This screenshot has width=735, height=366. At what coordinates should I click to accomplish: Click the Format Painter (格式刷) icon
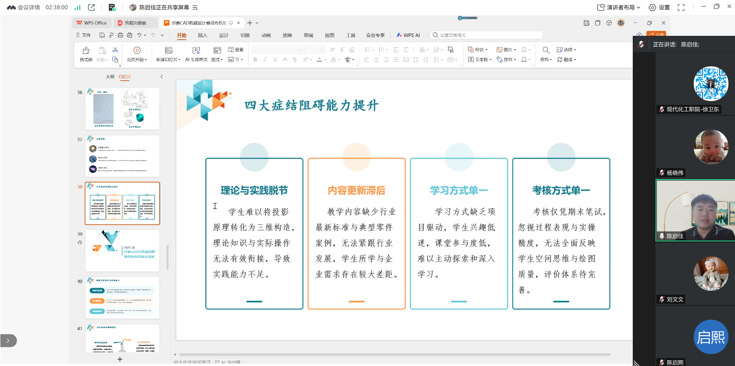coord(86,51)
